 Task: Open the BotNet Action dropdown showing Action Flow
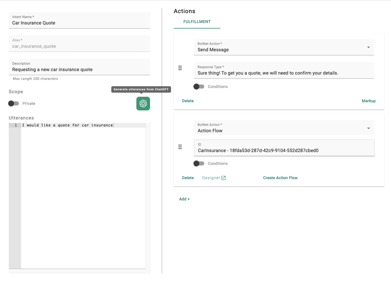click(x=284, y=128)
